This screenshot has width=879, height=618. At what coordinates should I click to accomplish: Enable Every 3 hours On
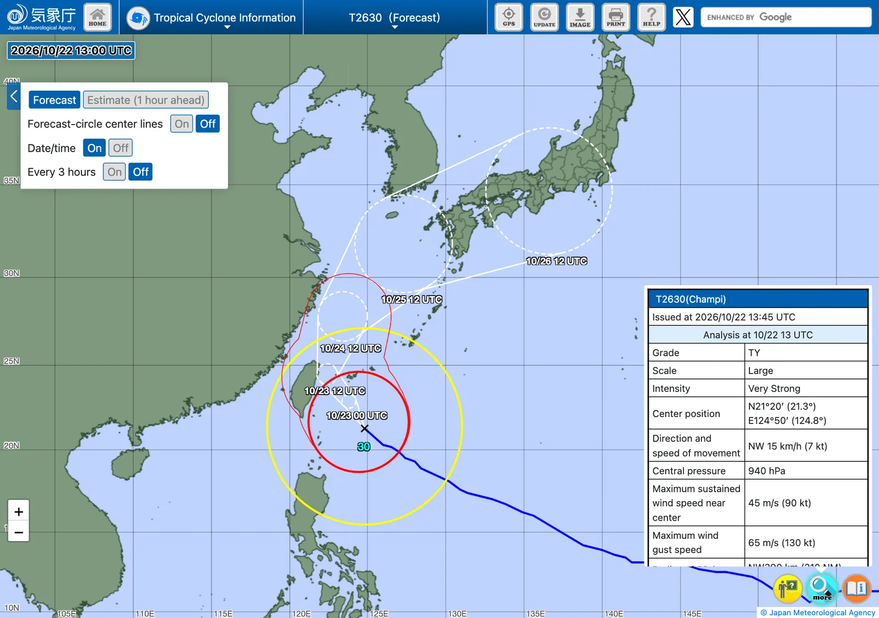point(114,172)
